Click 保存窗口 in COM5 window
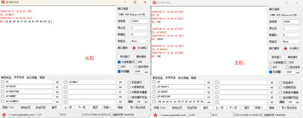 coord(125,57)
